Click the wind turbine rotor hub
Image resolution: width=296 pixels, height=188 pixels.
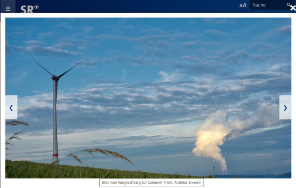(x=55, y=78)
